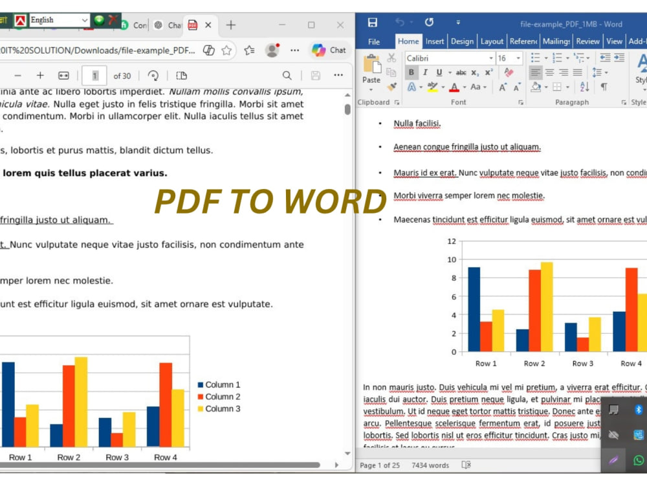The image size is (647, 486).
Task: Click the WhatsApp tray icon
Action: 639,460
